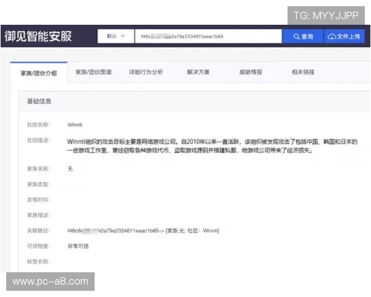Go to the 解决方案 tab
371x297 pixels.
pyautogui.click(x=198, y=72)
